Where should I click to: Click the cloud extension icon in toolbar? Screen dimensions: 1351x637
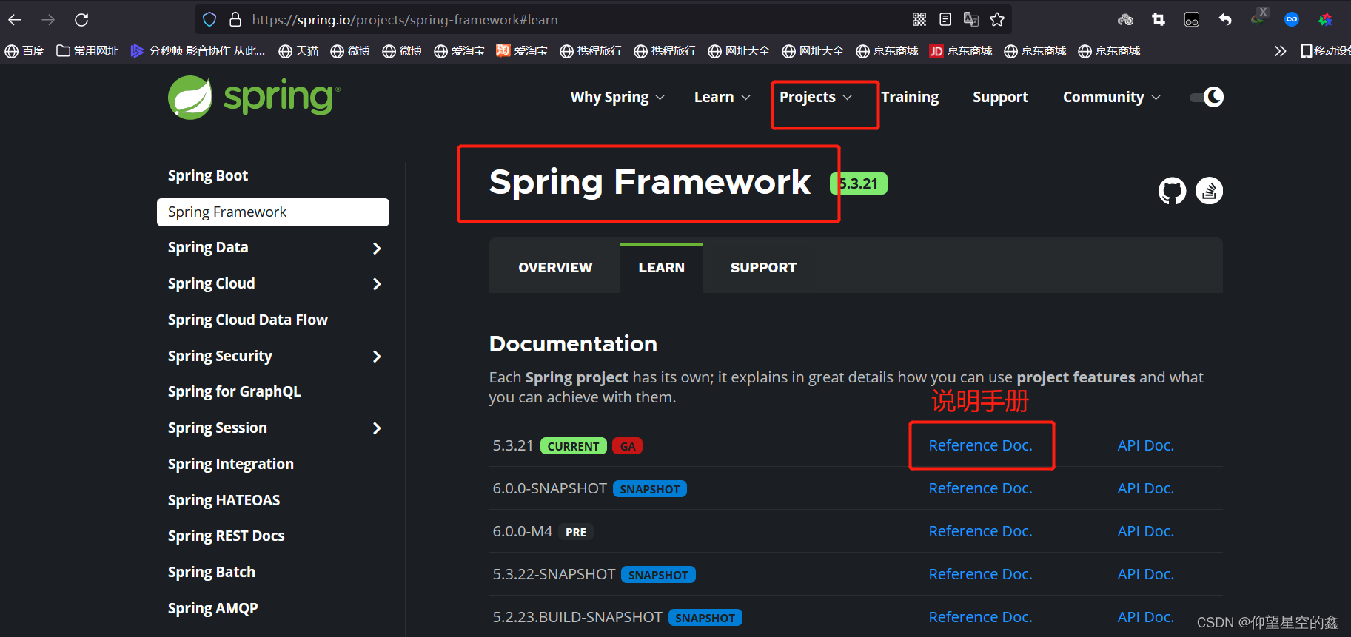[x=1125, y=19]
